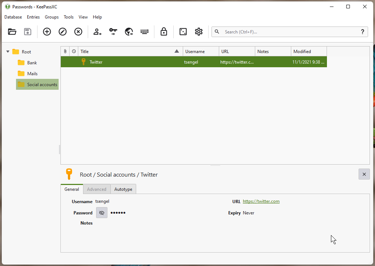The height and width of the screenshot is (266, 375).
Task: Minimize the KeePassXC window
Action: point(331,7)
